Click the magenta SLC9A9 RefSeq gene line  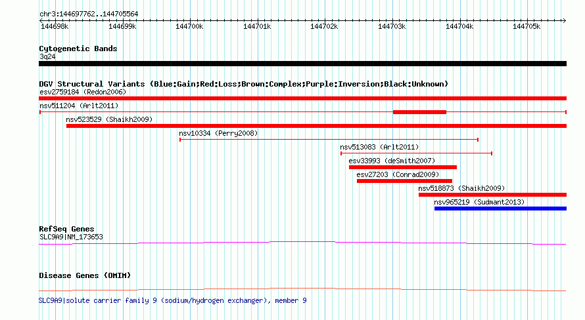click(302, 243)
